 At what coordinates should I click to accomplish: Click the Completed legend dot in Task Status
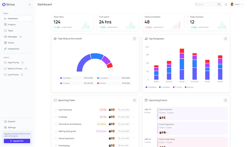click(x=61, y=78)
